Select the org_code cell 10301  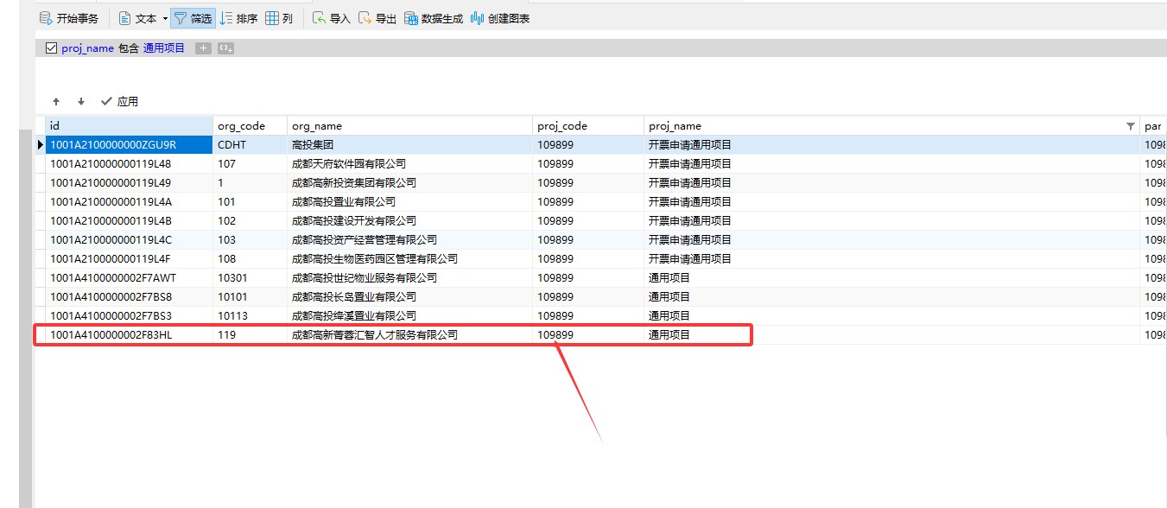coord(250,277)
